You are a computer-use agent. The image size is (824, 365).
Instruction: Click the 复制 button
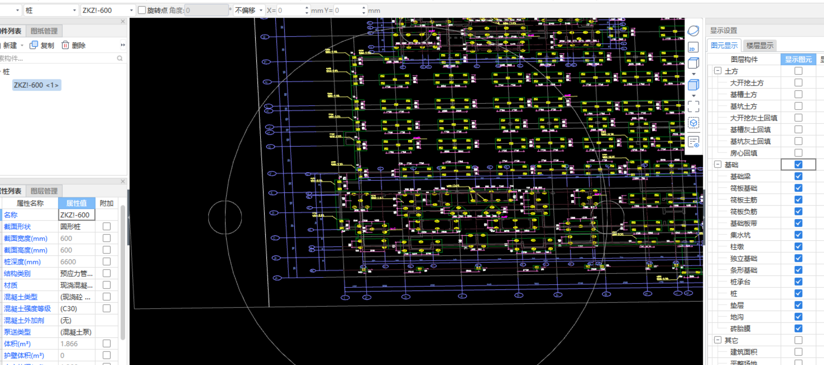point(42,45)
